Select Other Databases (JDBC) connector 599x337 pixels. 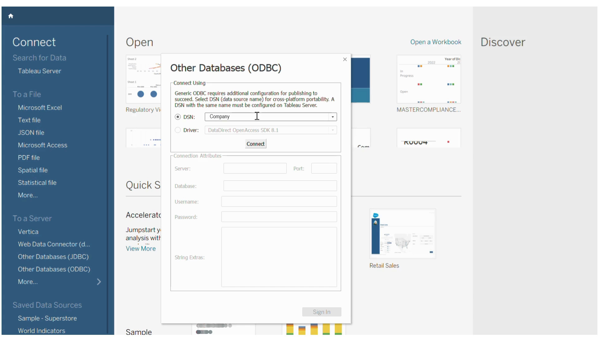pos(53,257)
